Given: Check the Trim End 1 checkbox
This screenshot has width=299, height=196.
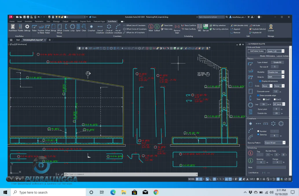Looking at the screenshot, I should [x=264, y=99].
